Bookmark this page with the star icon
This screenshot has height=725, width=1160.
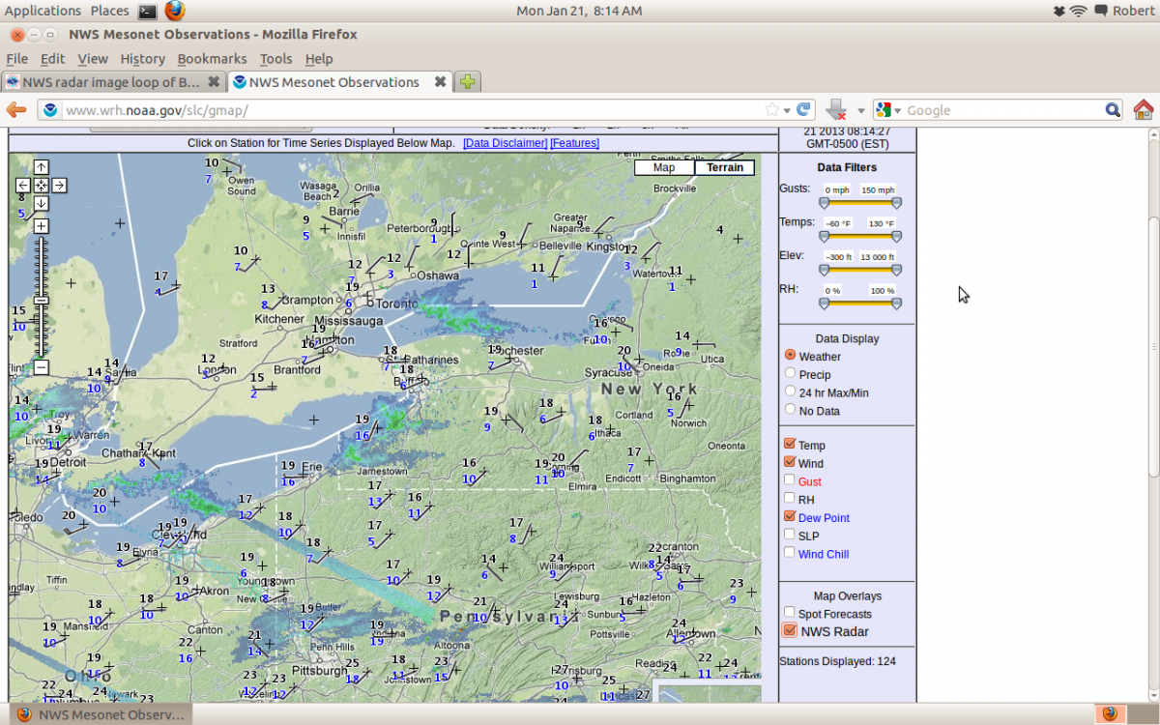tap(771, 110)
